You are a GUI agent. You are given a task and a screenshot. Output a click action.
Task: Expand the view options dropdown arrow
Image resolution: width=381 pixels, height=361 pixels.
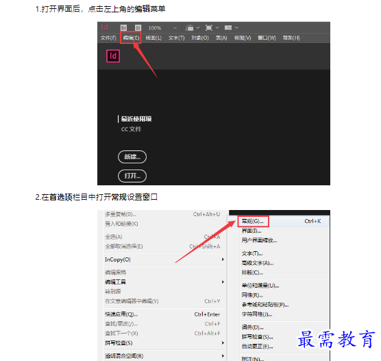[x=198, y=27]
